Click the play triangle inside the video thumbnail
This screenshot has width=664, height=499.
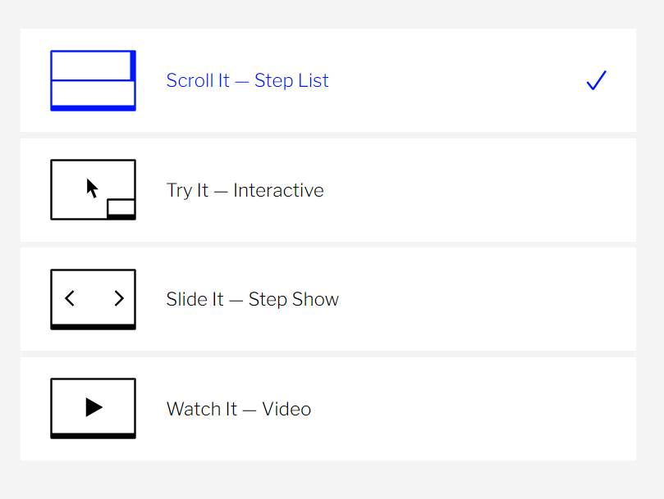click(x=93, y=408)
